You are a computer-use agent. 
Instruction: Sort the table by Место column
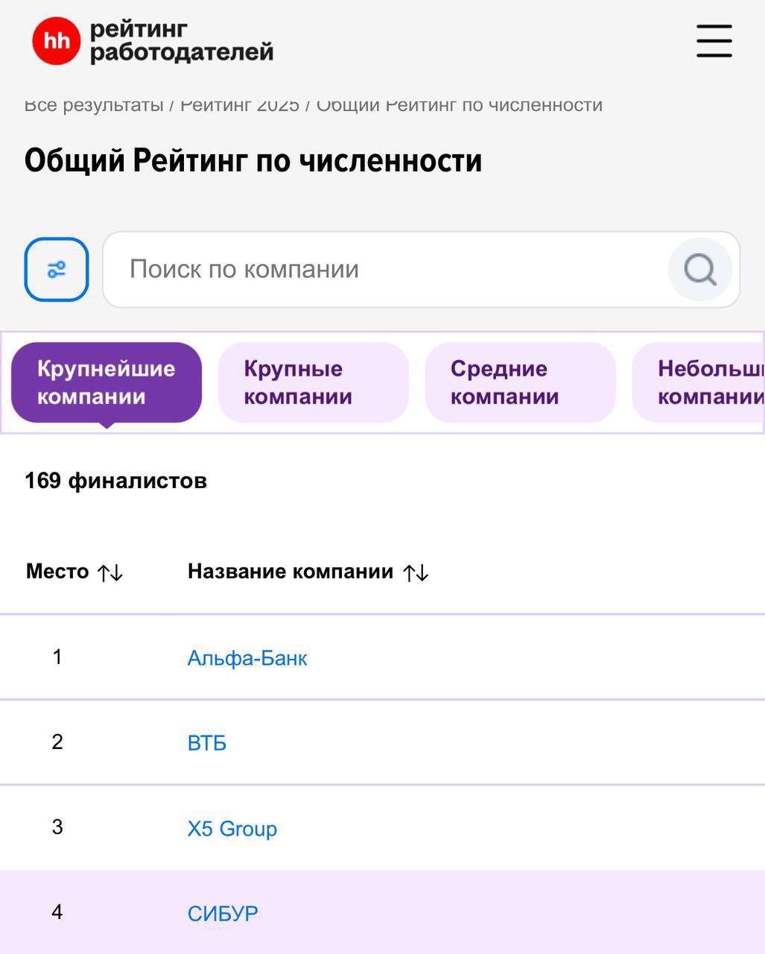click(x=74, y=571)
